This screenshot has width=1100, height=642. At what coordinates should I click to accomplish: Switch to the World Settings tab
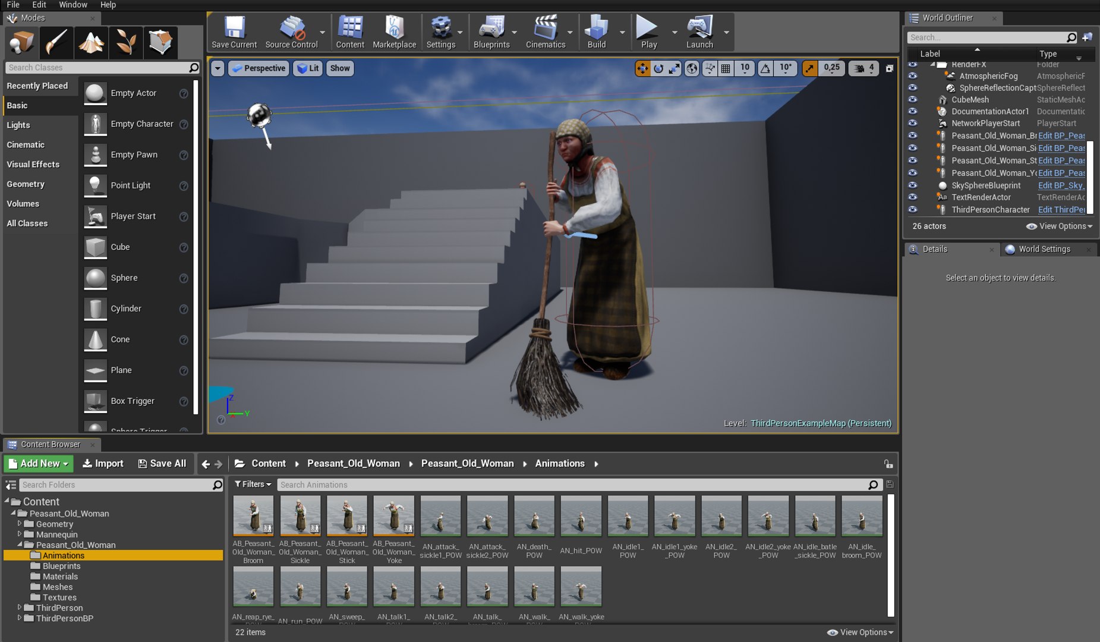(1044, 250)
